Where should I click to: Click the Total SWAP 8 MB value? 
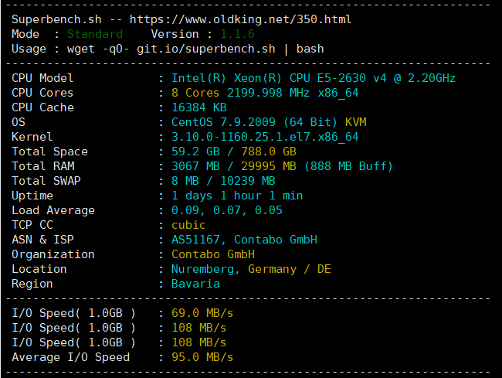point(185,181)
